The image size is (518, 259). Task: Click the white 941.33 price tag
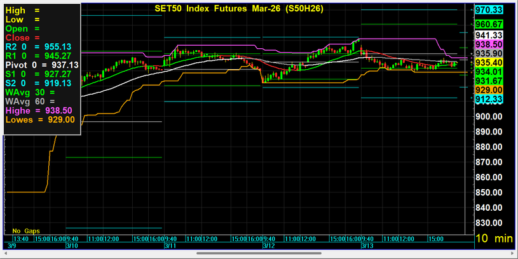(489, 35)
